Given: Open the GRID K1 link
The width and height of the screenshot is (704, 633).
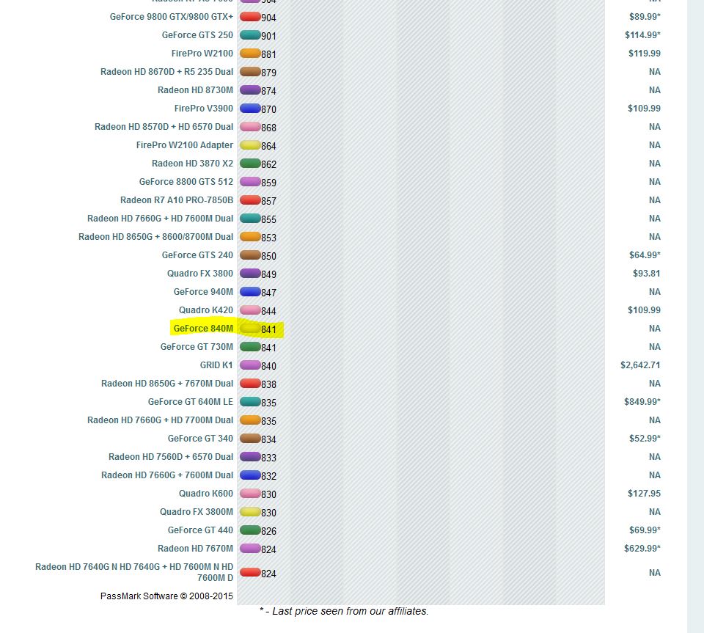Looking at the screenshot, I should point(216,365).
